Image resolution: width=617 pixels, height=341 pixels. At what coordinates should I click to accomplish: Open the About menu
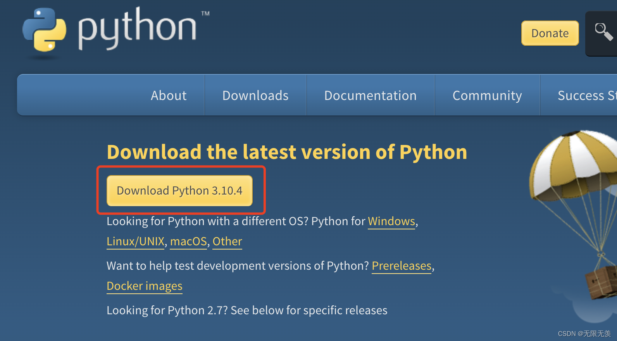[169, 95]
